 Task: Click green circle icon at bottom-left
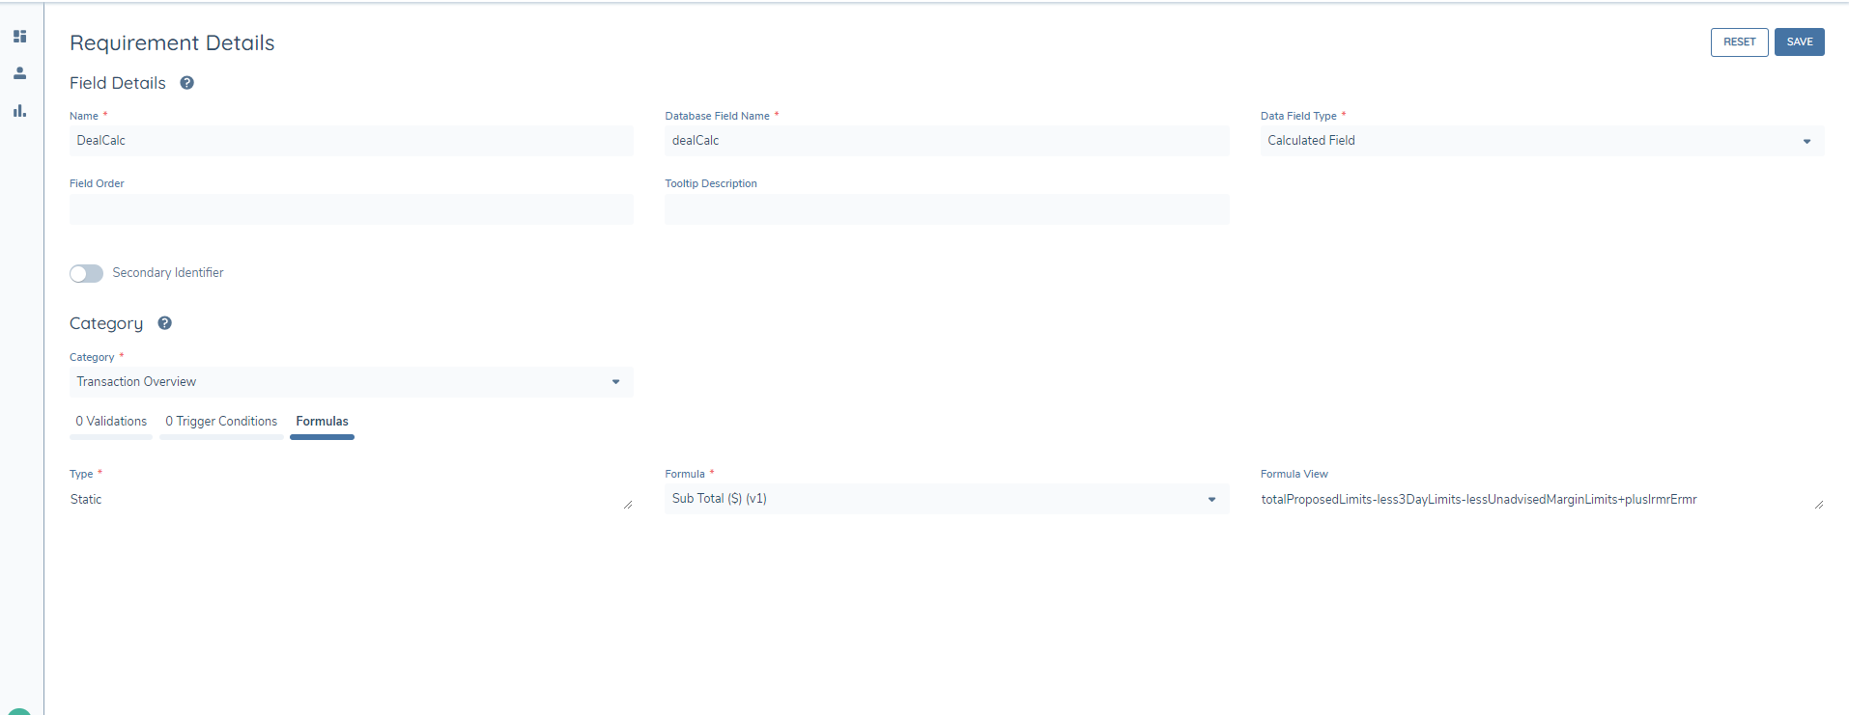pos(19,712)
